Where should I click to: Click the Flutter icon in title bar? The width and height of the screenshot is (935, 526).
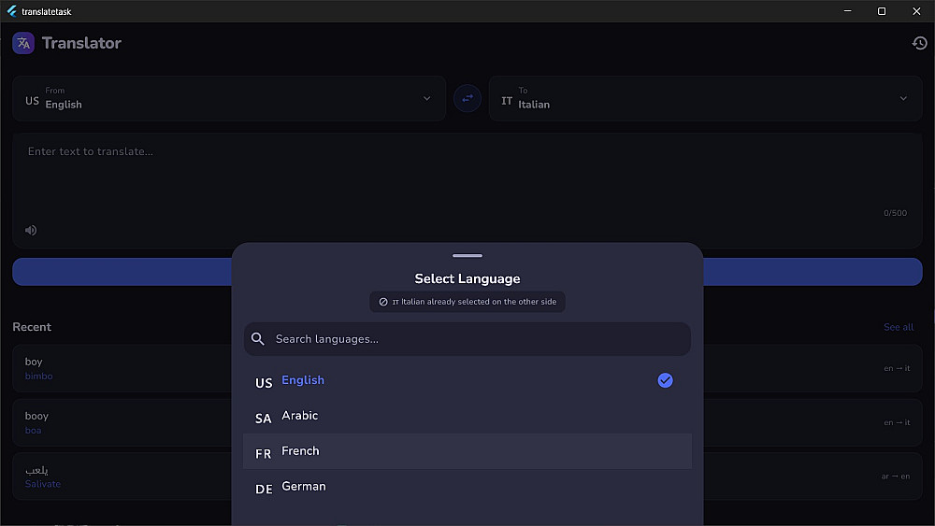(x=11, y=11)
